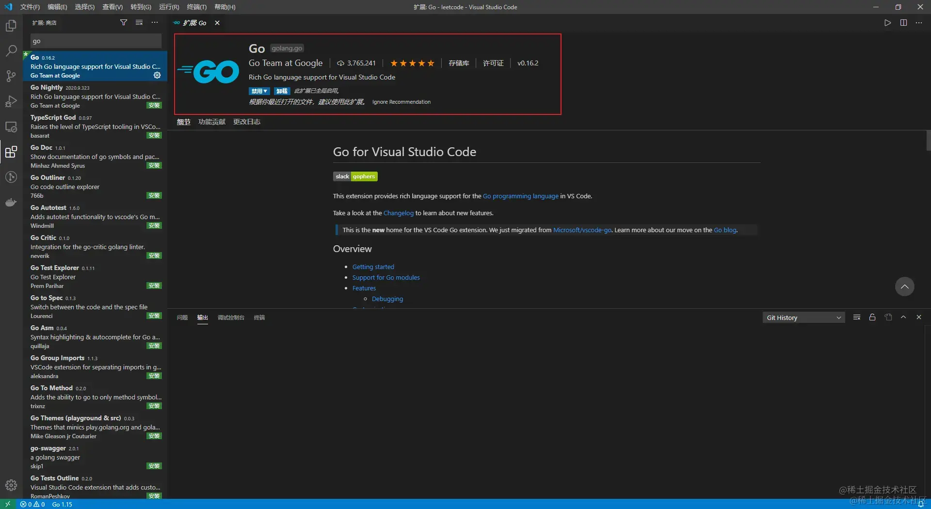Close the 扩展 Go editor tab

(x=217, y=23)
